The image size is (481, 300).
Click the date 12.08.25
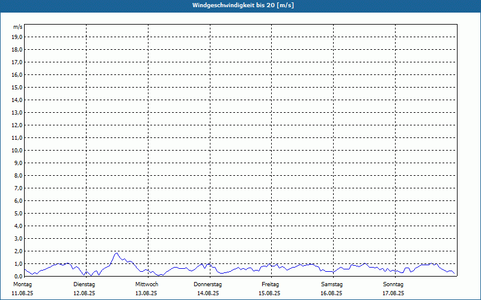(84, 293)
